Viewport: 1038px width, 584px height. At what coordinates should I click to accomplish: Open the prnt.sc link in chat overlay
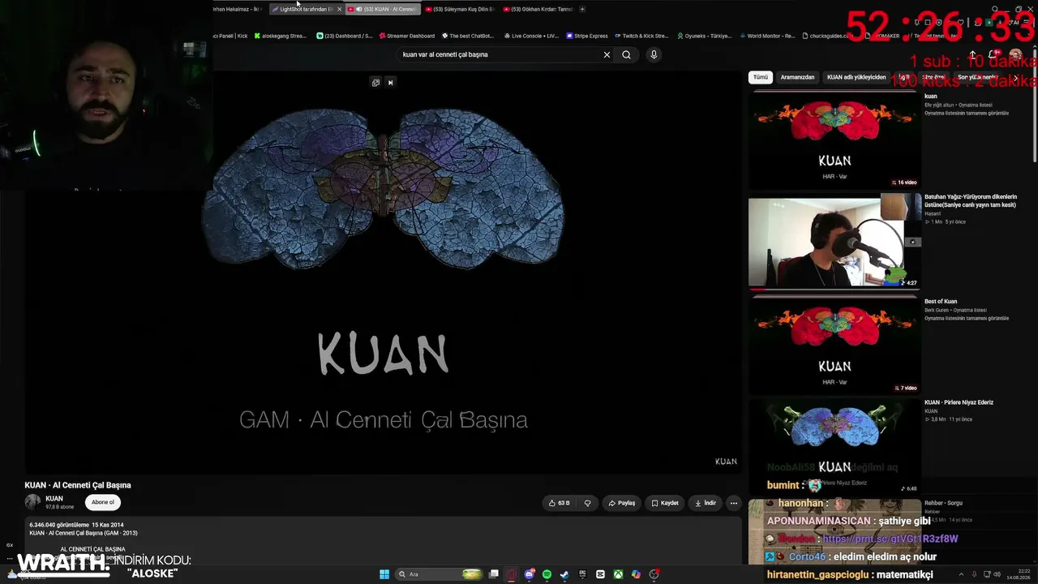[x=890, y=539]
